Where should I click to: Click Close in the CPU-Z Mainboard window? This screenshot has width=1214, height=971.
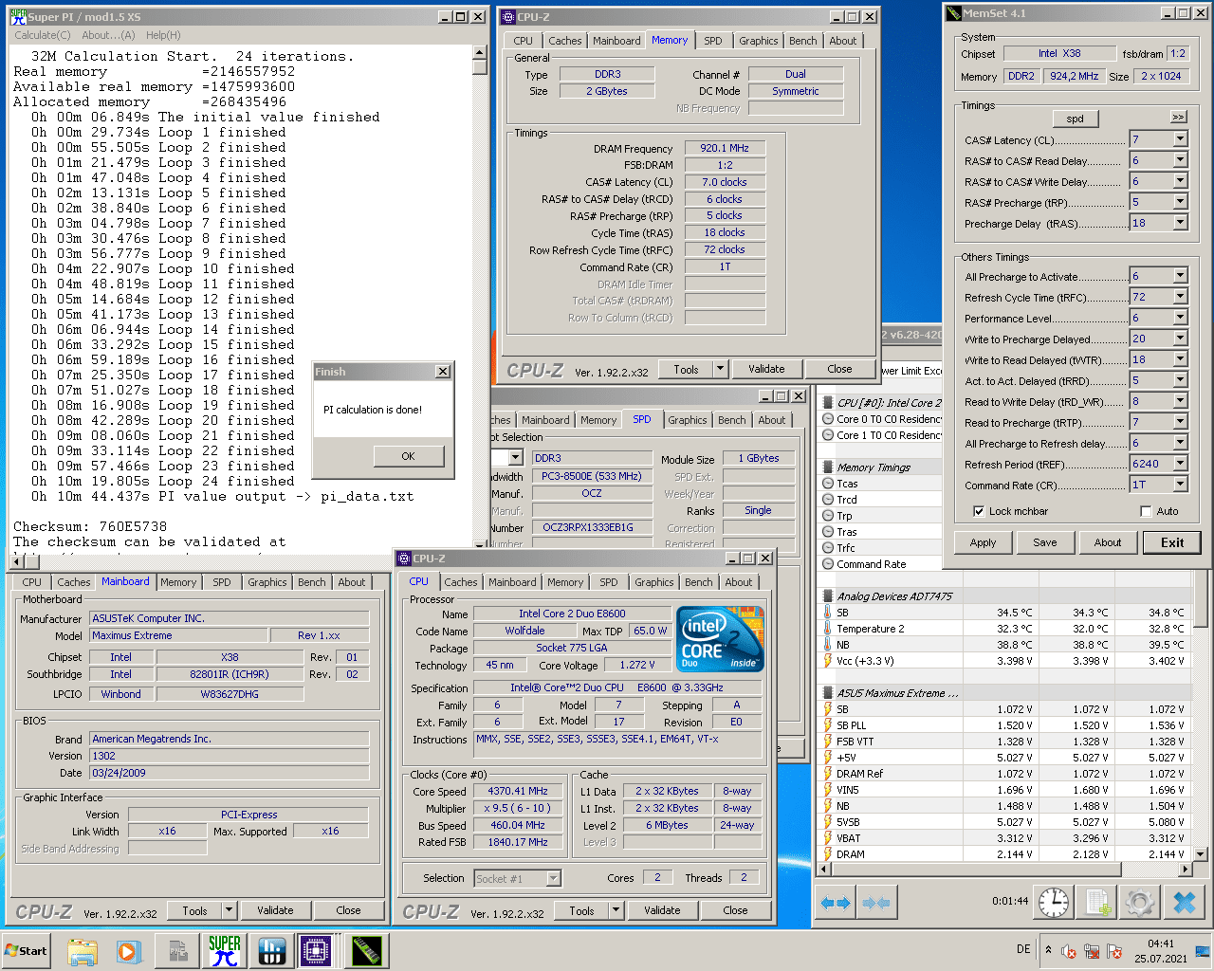tap(348, 910)
